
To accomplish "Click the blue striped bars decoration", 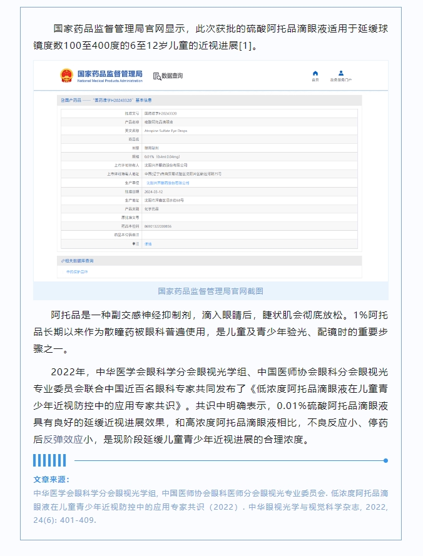I will [x=49, y=460].
